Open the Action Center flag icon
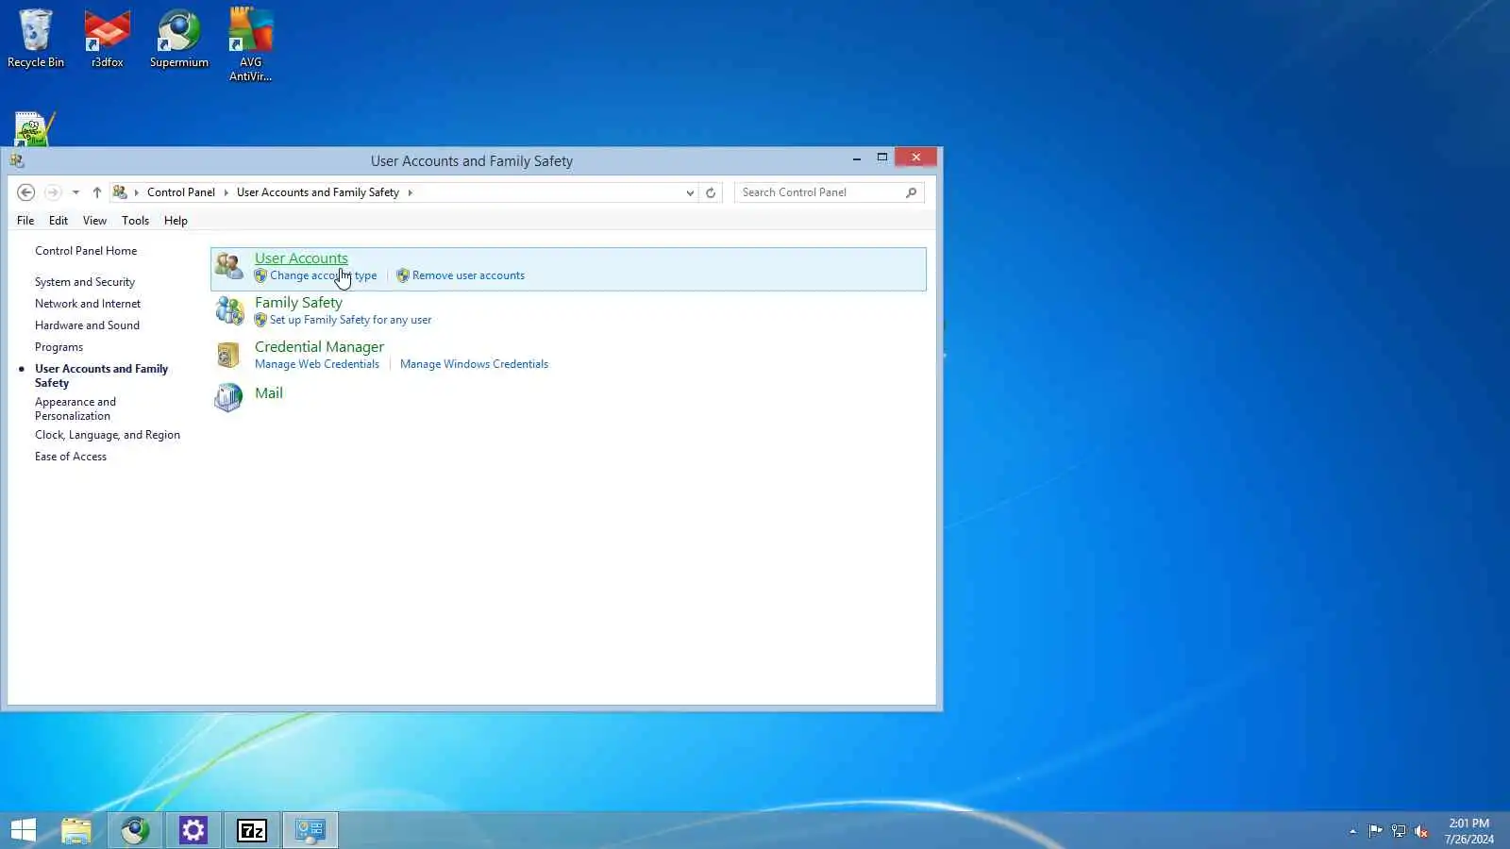The width and height of the screenshot is (1510, 849). (x=1375, y=831)
